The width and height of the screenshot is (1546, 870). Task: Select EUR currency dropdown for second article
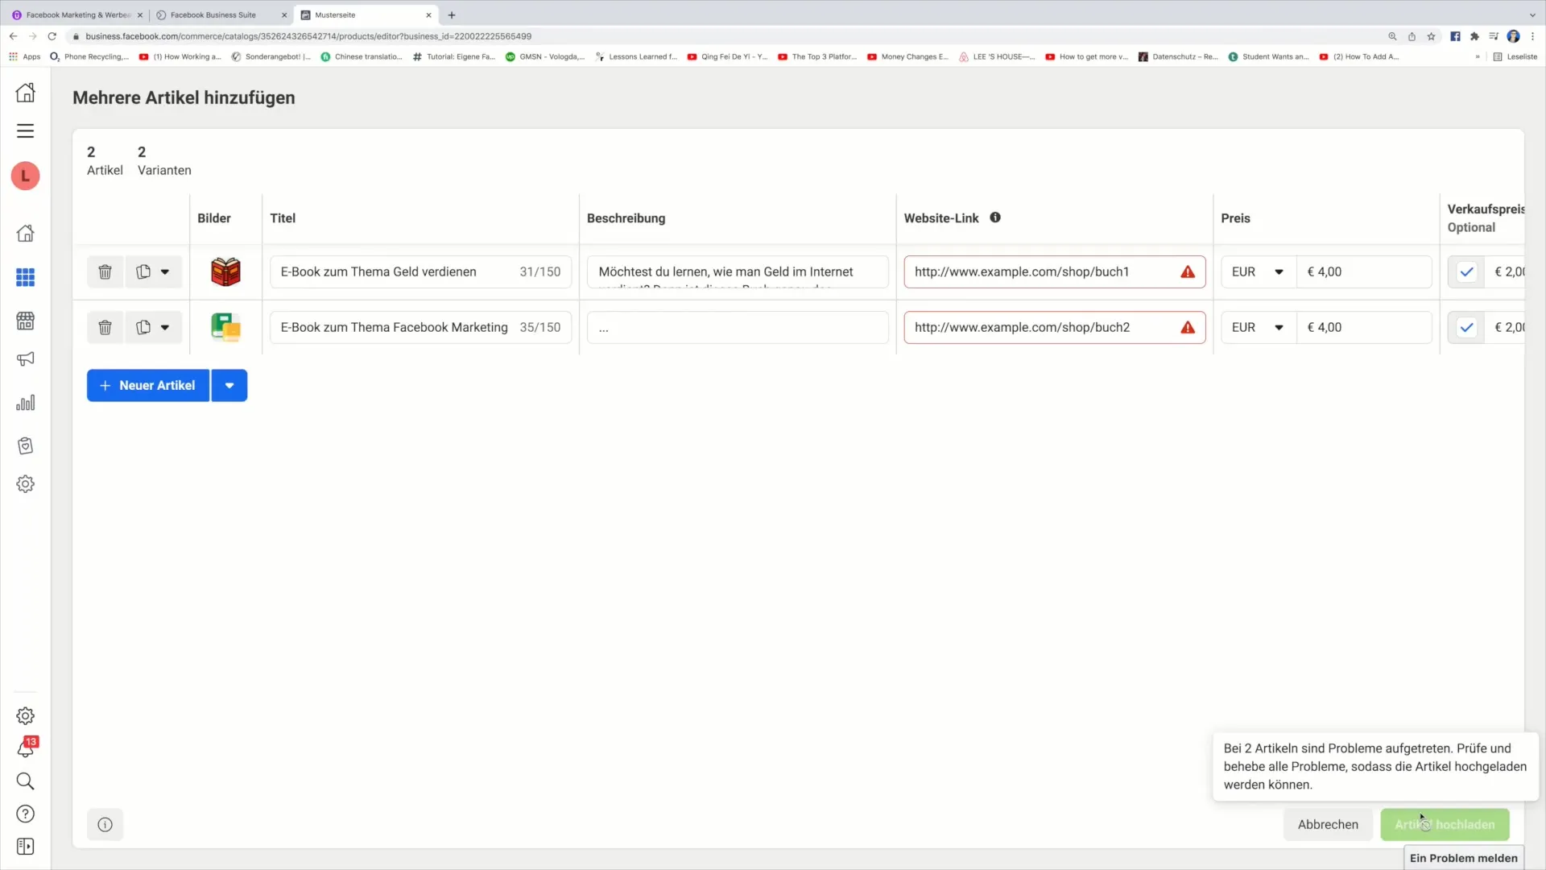pyautogui.click(x=1257, y=327)
